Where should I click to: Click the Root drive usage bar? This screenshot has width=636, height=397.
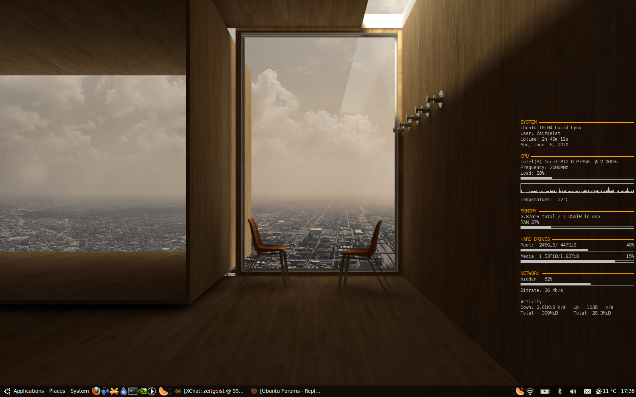pyautogui.click(x=577, y=250)
